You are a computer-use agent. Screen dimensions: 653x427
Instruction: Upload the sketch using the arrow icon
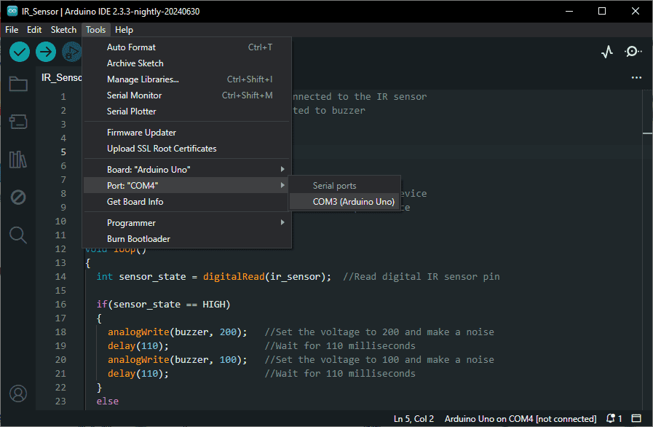(x=45, y=52)
